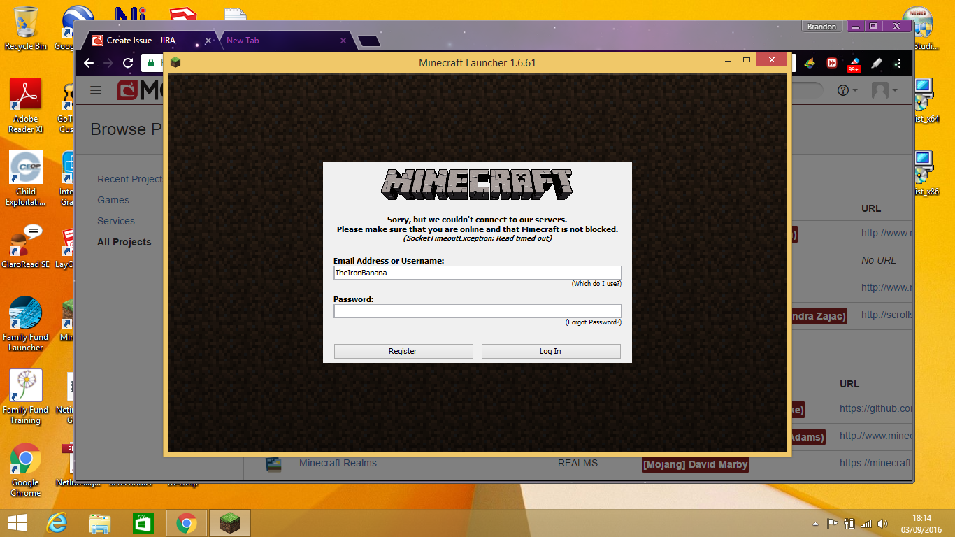Click the eraser extension icon with 99+ badge
The width and height of the screenshot is (955, 537).
(854, 64)
